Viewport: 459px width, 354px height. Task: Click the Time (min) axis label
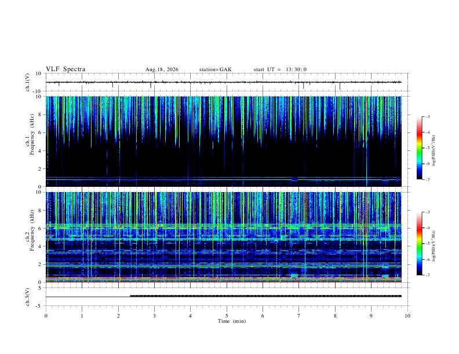tap(232, 321)
